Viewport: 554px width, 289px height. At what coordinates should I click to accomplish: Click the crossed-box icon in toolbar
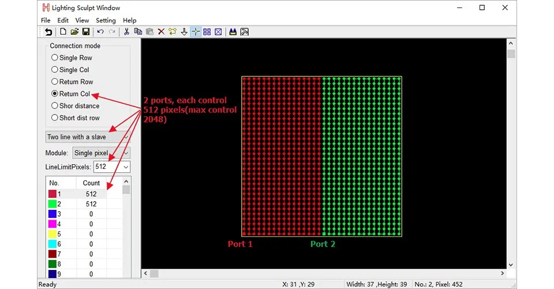218,32
